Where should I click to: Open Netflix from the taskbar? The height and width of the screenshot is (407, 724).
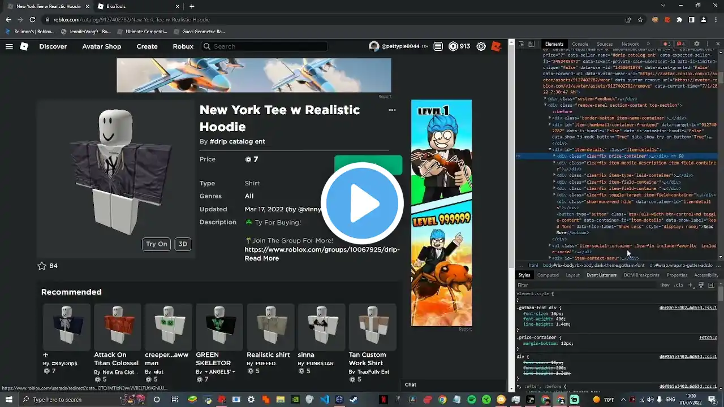(x=383, y=400)
